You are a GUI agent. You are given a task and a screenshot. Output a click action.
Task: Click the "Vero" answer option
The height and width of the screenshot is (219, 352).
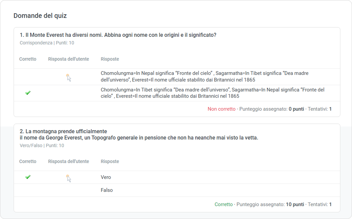click(x=106, y=177)
